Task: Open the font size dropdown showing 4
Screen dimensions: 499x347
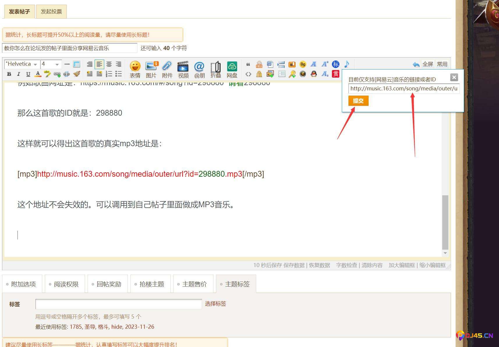Action: coord(50,64)
